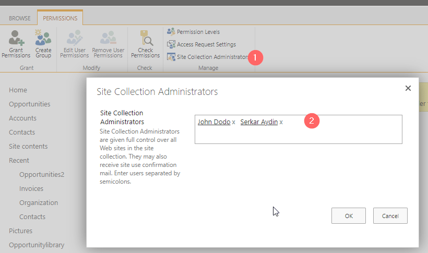Open Site contents

click(28, 147)
